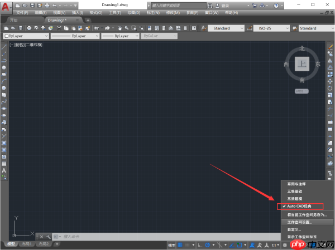Select the Rotate tool in modify toolbar

click(x=330, y=88)
